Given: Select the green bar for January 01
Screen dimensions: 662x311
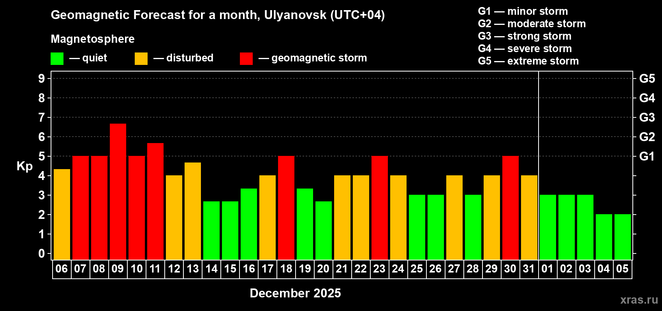Looking at the screenshot, I should click(x=548, y=227).
